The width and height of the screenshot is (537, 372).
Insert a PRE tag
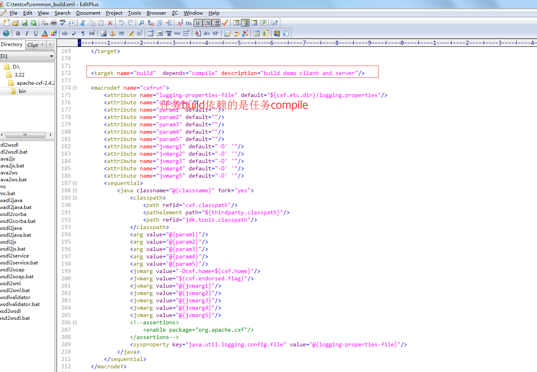(177, 33)
